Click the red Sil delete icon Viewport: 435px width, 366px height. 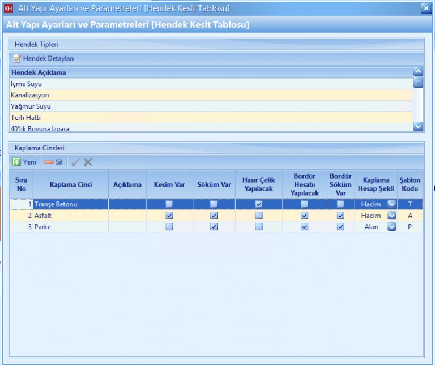point(49,162)
